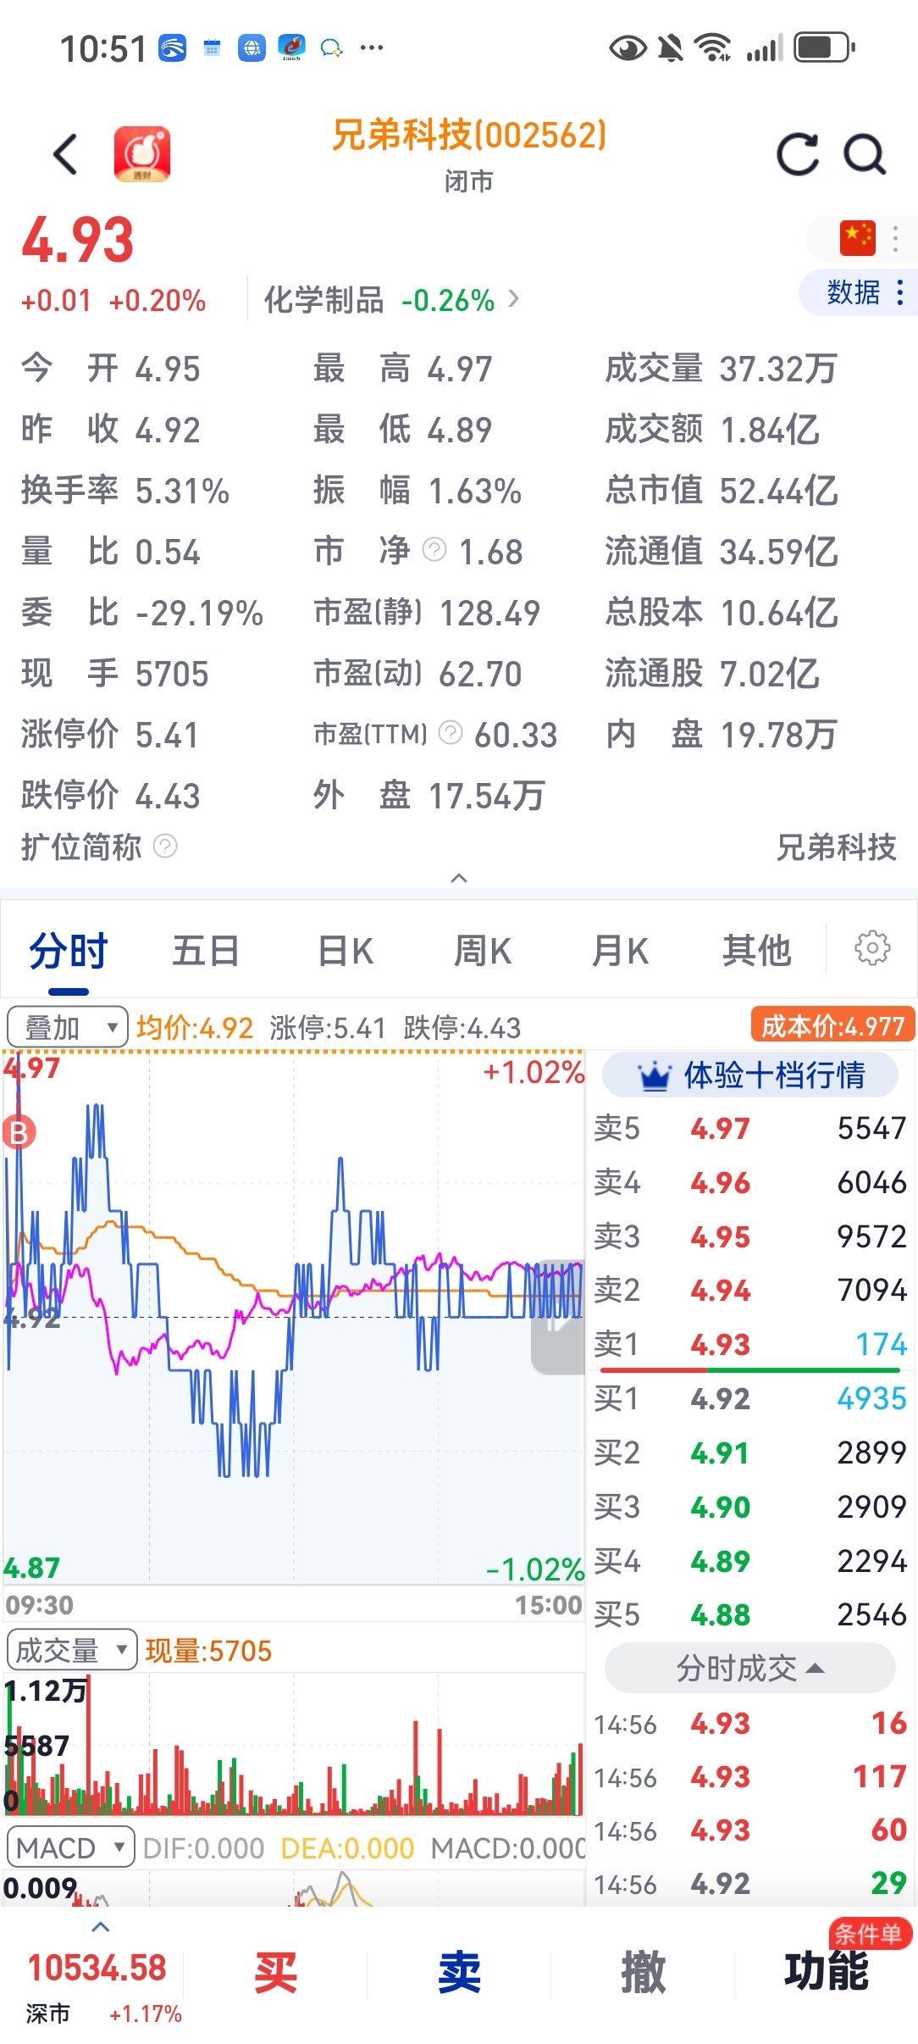The width and height of the screenshot is (918, 2044).
Task: Tap the stock title 兄弟科技(002562)
Action: pos(469,136)
